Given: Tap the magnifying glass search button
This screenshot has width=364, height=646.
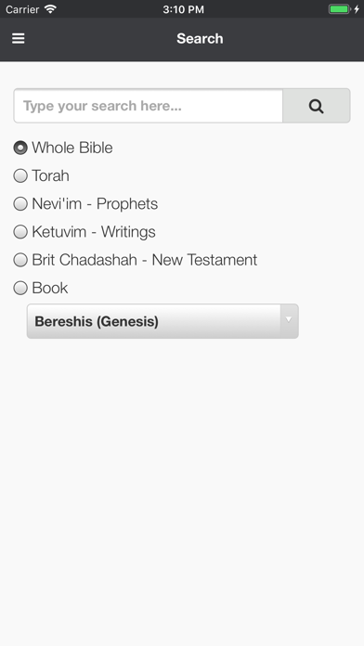Looking at the screenshot, I should (317, 106).
